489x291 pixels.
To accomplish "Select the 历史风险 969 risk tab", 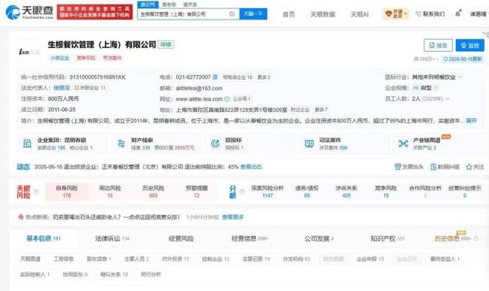I will pyautogui.click(x=153, y=192).
